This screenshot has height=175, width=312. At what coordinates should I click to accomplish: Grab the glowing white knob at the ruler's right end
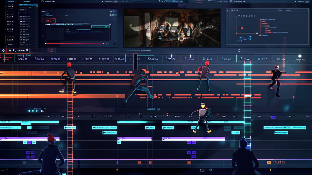pos(300,56)
